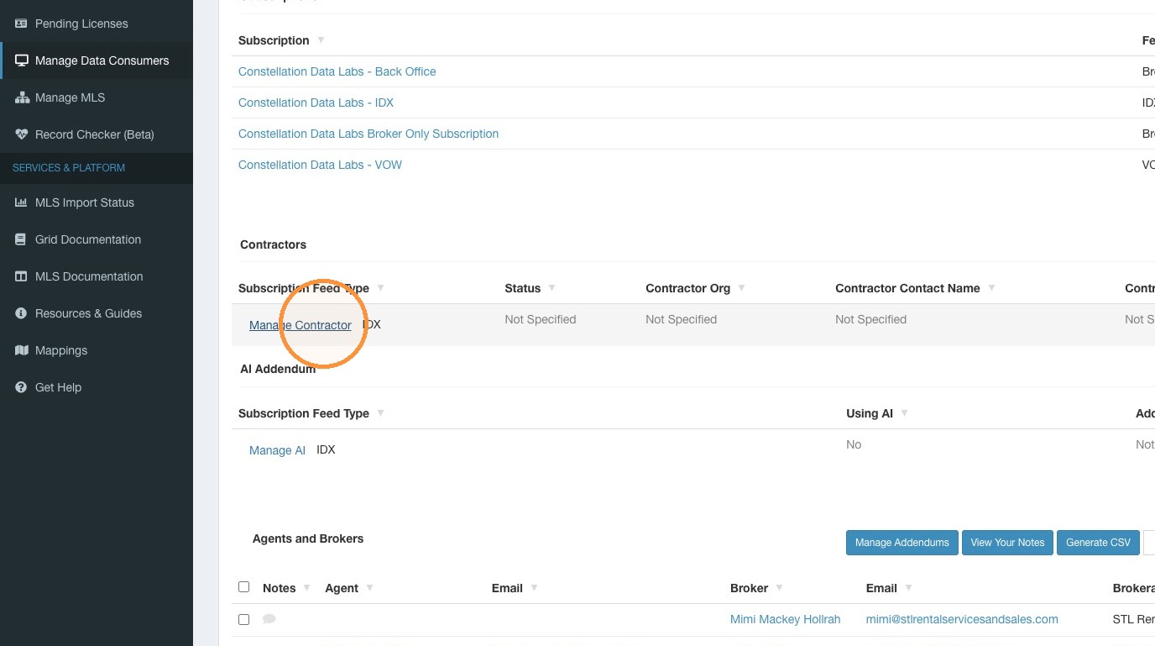This screenshot has height=646, width=1155.
Task: Click the Manage Addendums button
Action: tap(902, 543)
